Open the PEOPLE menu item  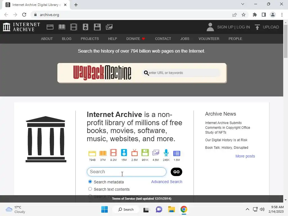[235, 39]
